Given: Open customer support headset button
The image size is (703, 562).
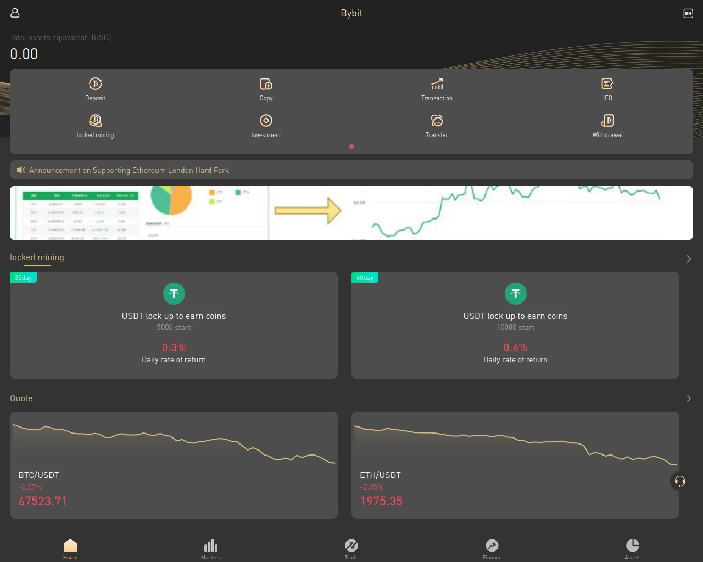Looking at the screenshot, I should click(x=680, y=481).
